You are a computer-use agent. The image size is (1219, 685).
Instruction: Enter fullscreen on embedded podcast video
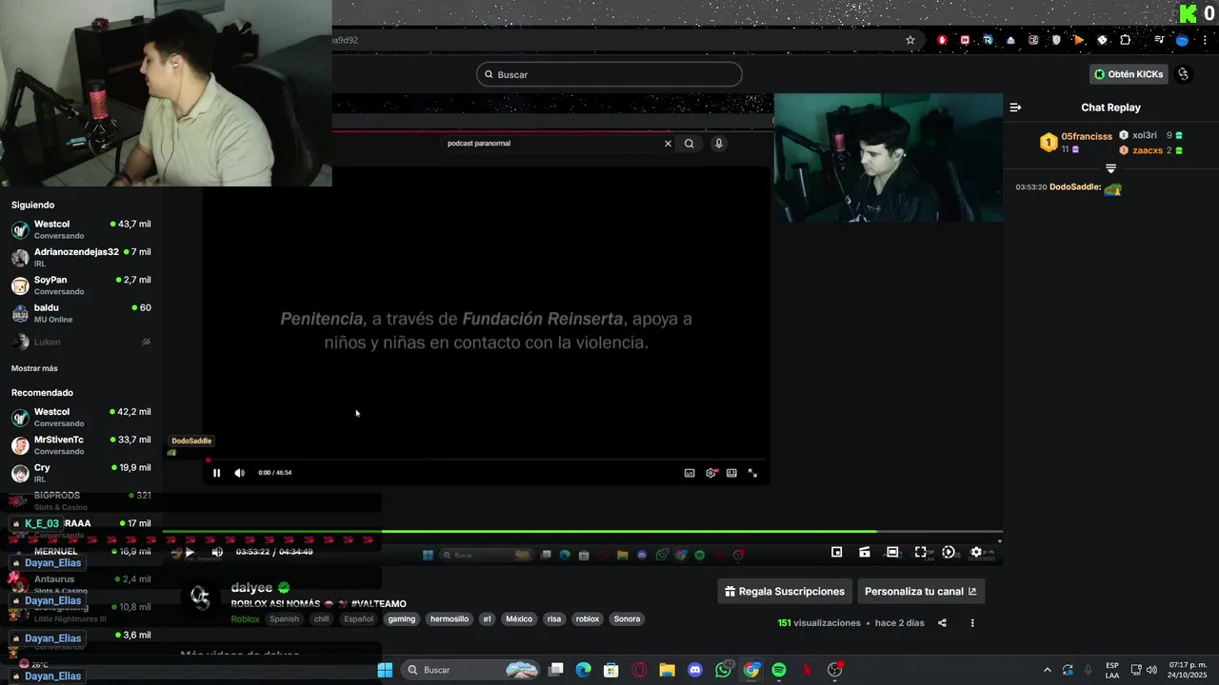pos(752,473)
